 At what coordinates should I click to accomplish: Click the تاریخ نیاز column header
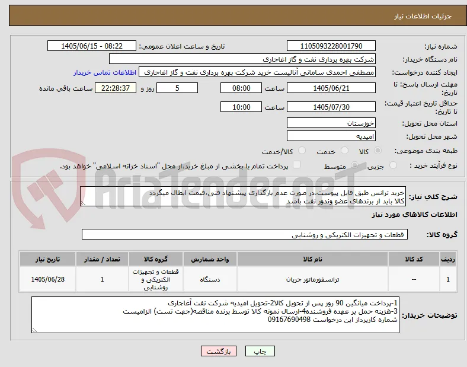[x=47, y=259]
